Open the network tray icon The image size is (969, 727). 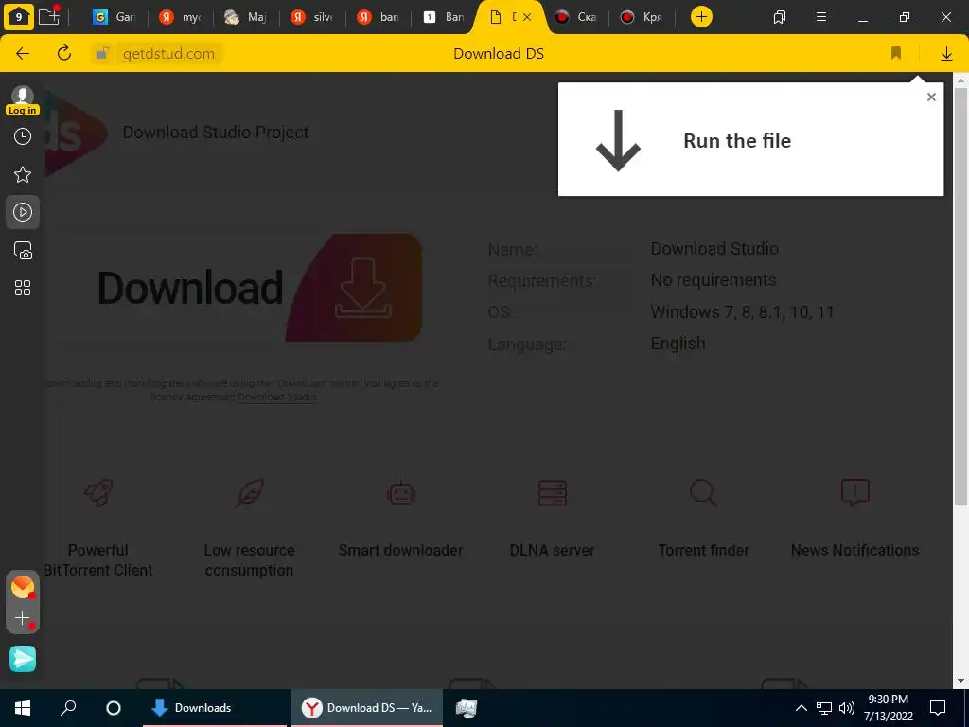[824, 708]
